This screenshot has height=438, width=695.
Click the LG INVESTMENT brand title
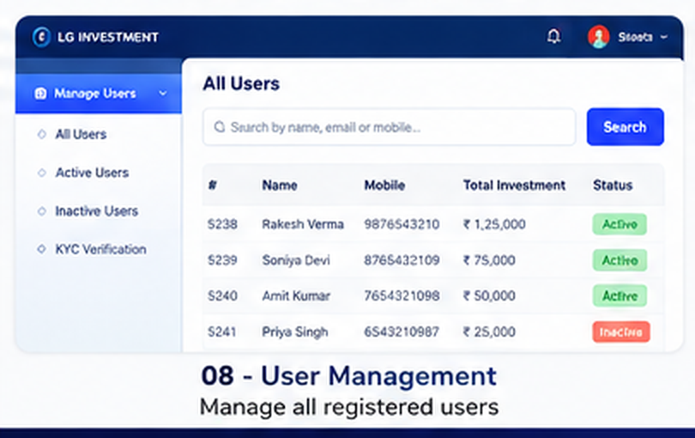tap(108, 37)
